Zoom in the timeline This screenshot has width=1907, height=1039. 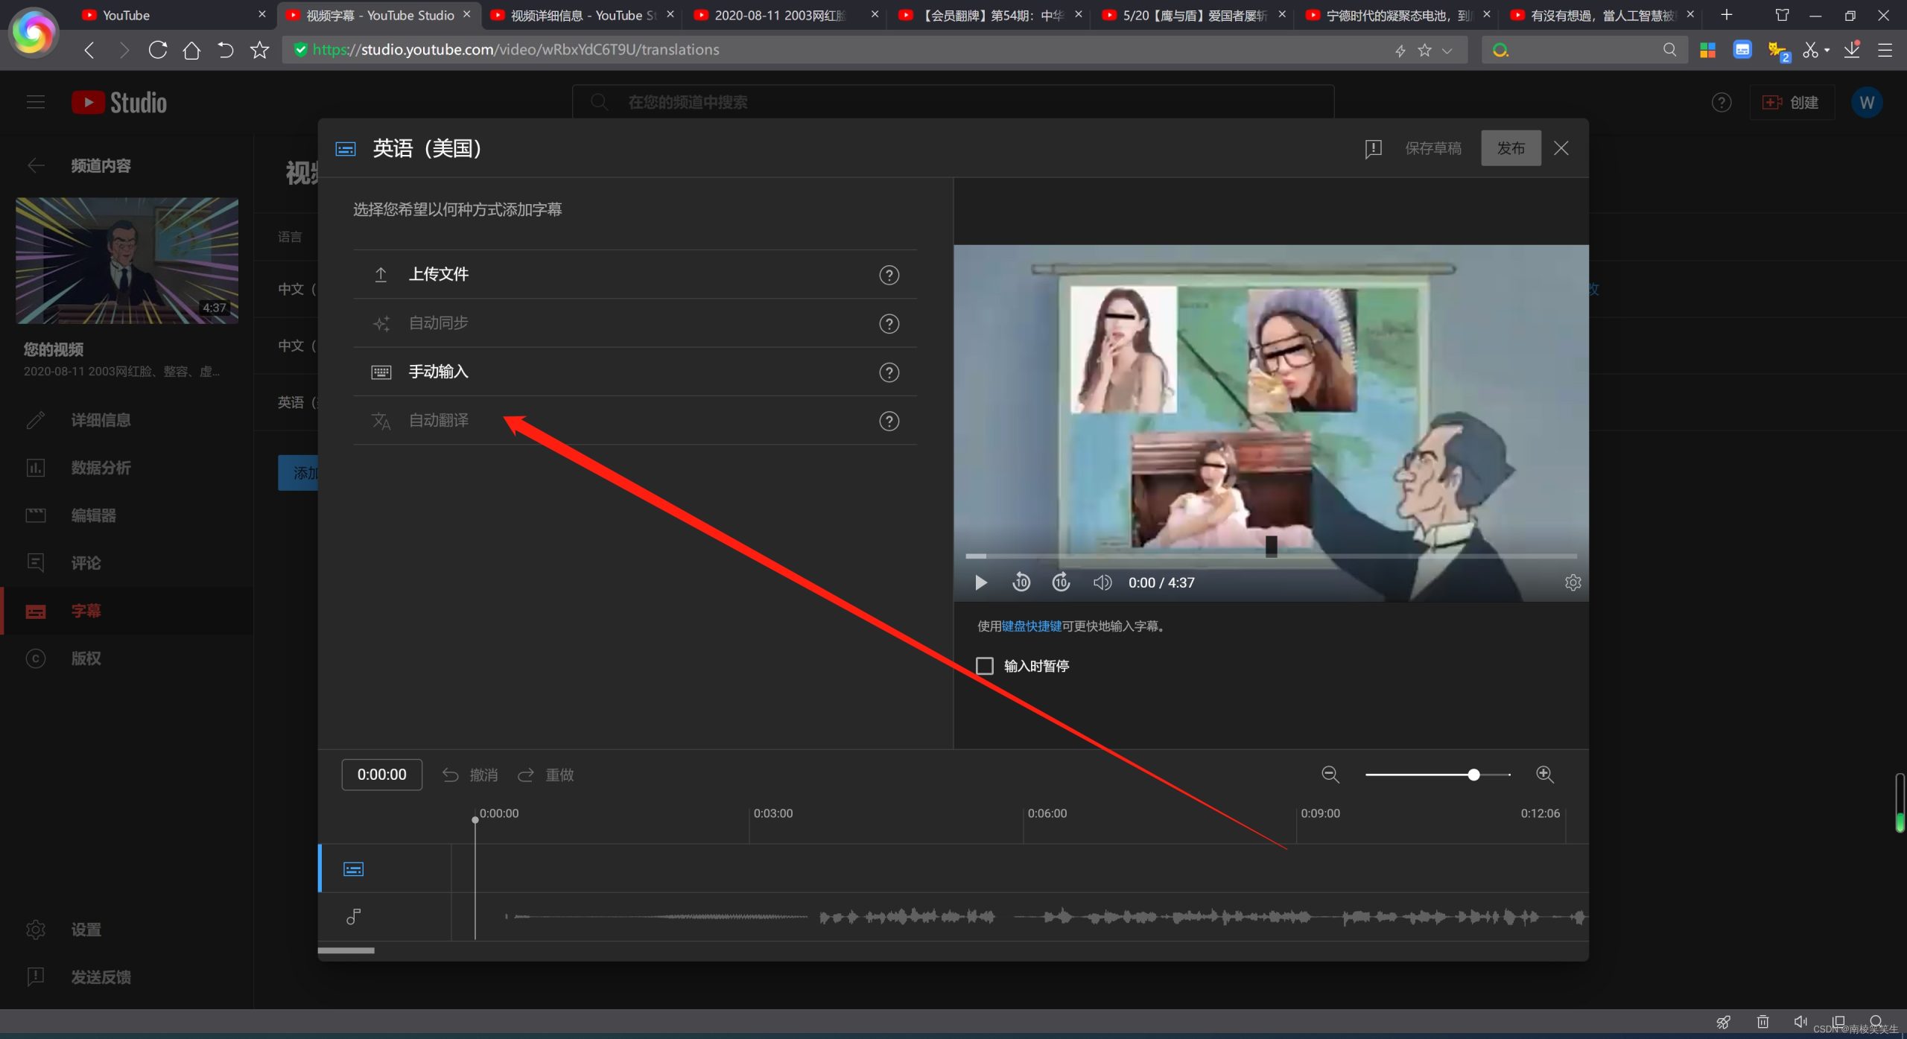coord(1545,775)
